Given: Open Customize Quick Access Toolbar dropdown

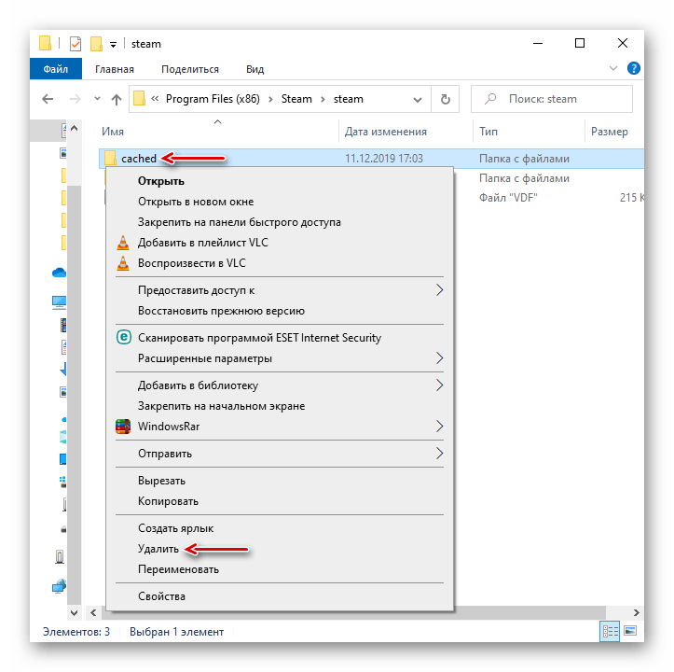Looking at the screenshot, I should 113,45.
